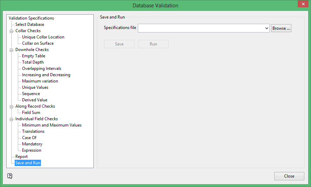Open the Field Sum check
The width and height of the screenshot is (311, 187).
point(31,113)
